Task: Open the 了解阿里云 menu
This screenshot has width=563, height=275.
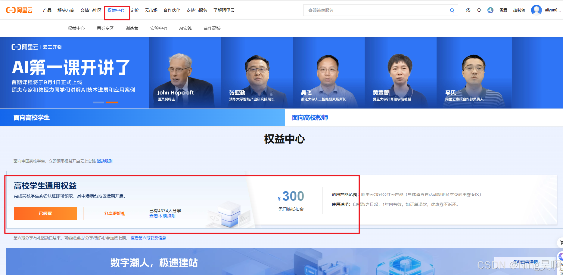Action: [x=224, y=10]
